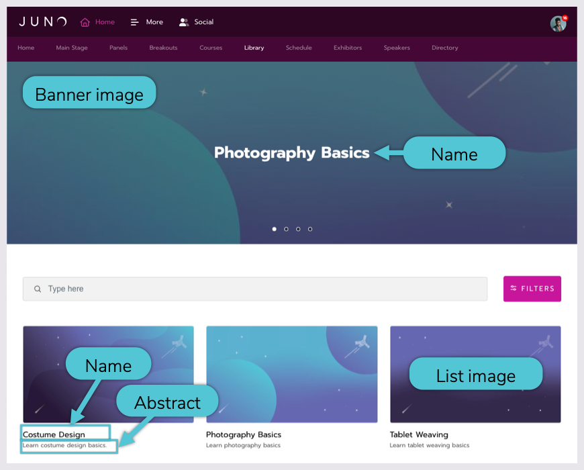Open the Costume Design thumbnail
The width and height of the screenshot is (584, 470).
108,374
